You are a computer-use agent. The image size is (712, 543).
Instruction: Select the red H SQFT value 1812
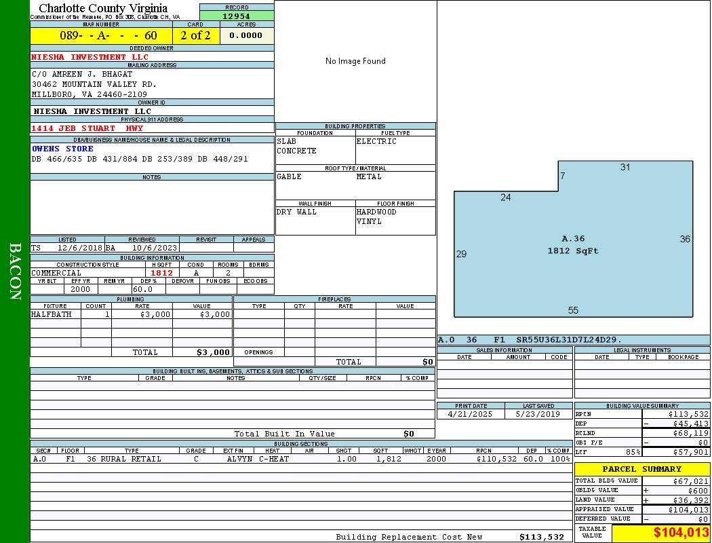[161, 273]
